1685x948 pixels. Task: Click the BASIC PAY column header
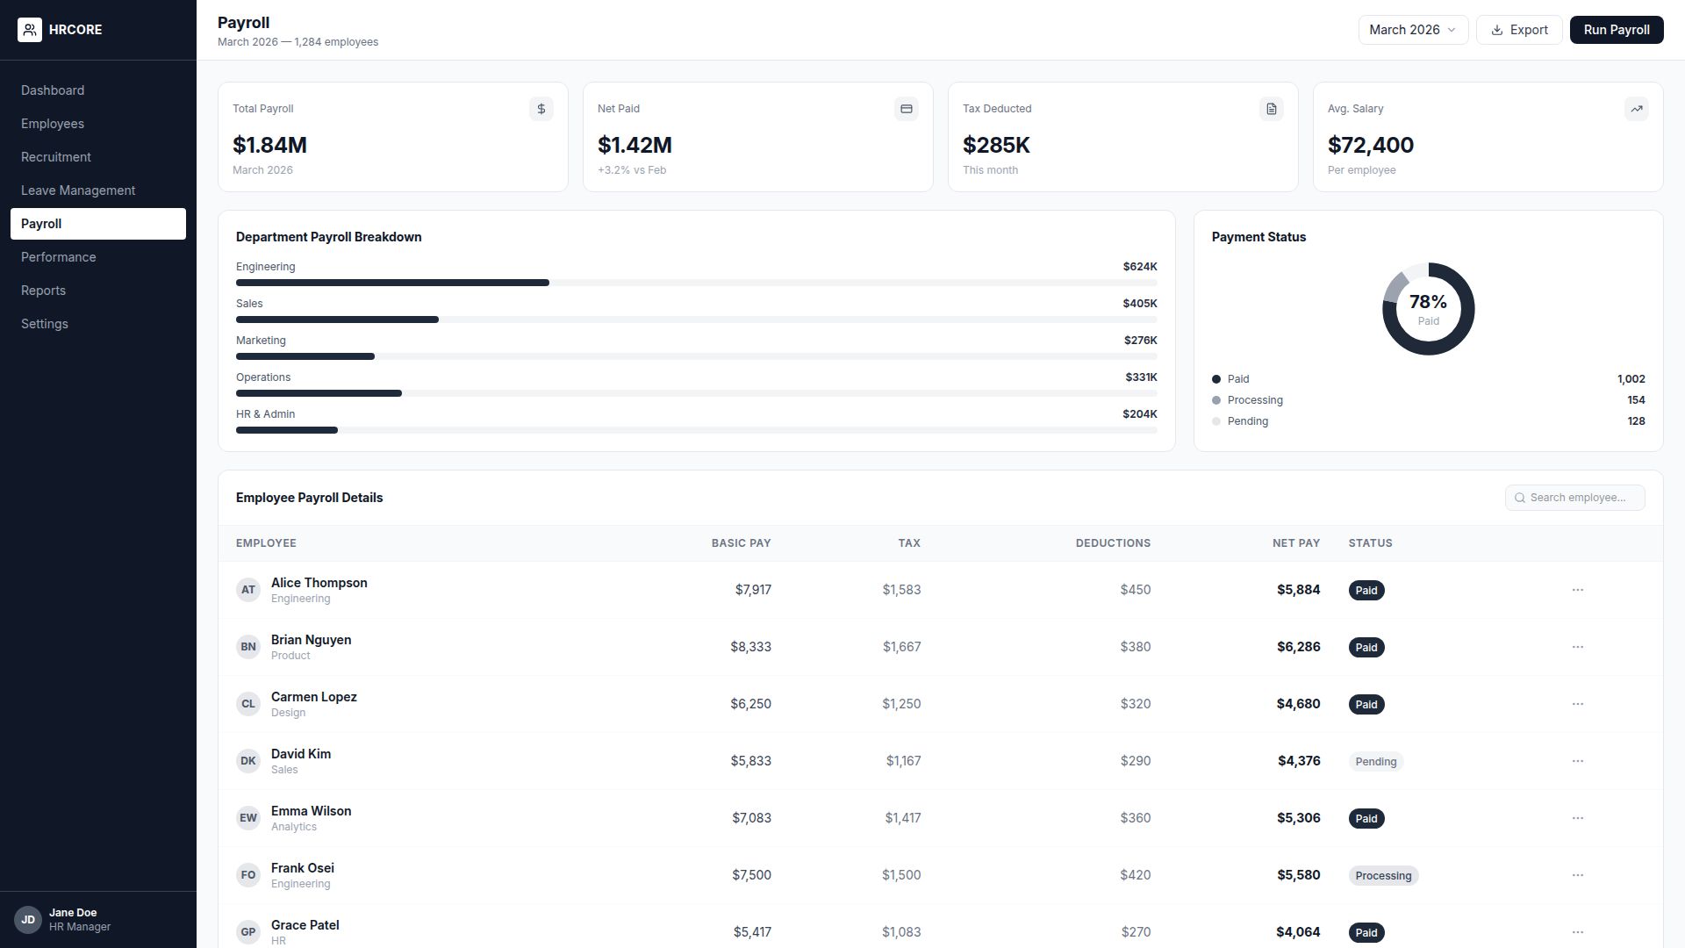tap(742, 543)
